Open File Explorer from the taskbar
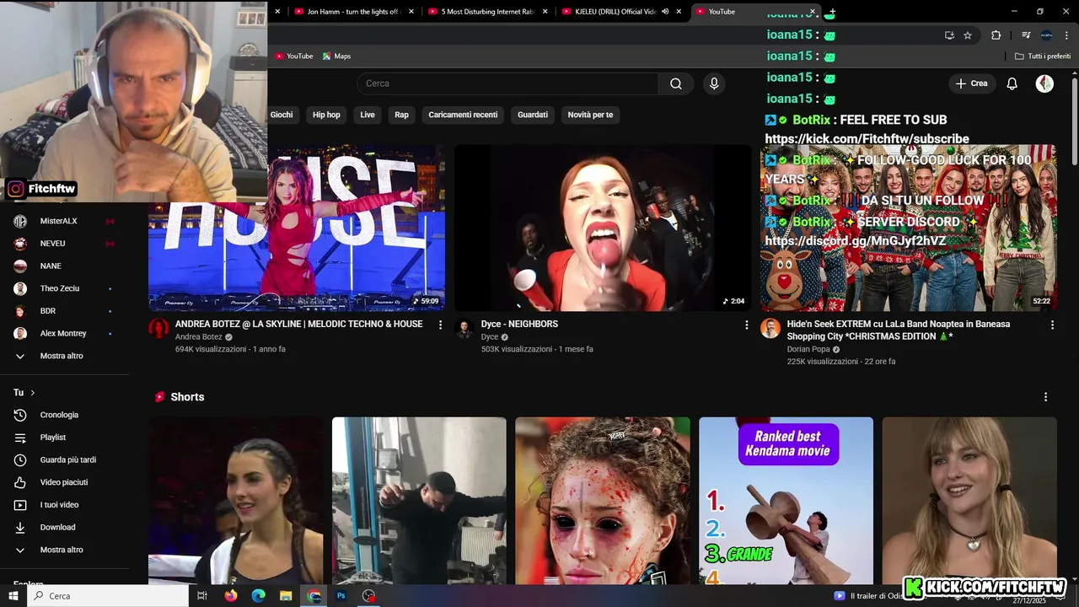 click(286, 596)
